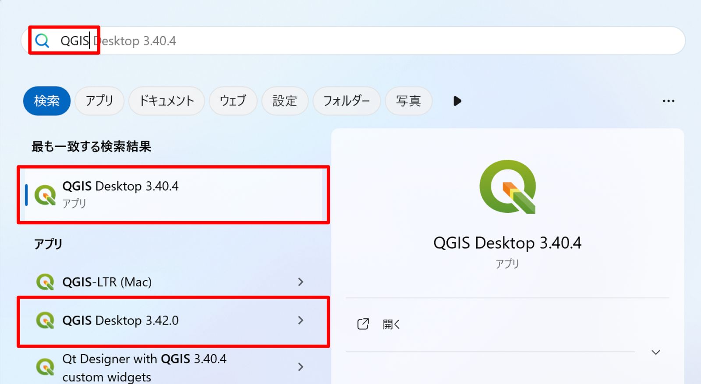This screenshot has height=384, width=701.
Task: Open best match QGIS Desktop 3.40.4
Action: point(173,195)
